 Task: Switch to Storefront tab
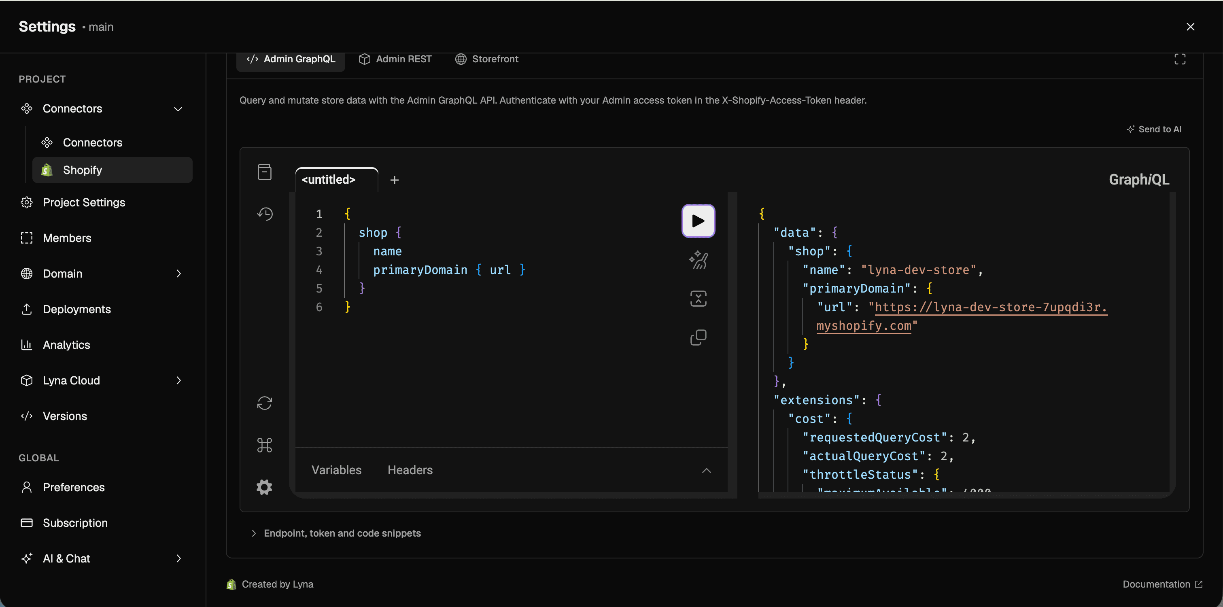(486, 59)
